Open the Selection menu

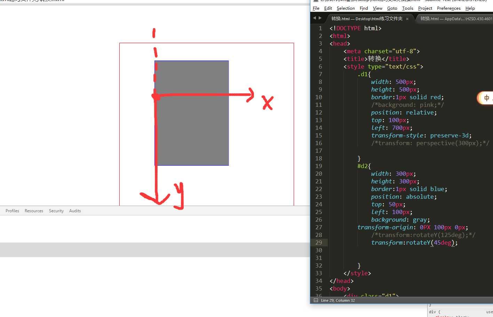point(345,8)
